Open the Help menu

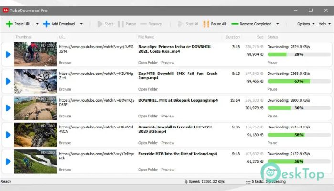(x=324, y=24)
